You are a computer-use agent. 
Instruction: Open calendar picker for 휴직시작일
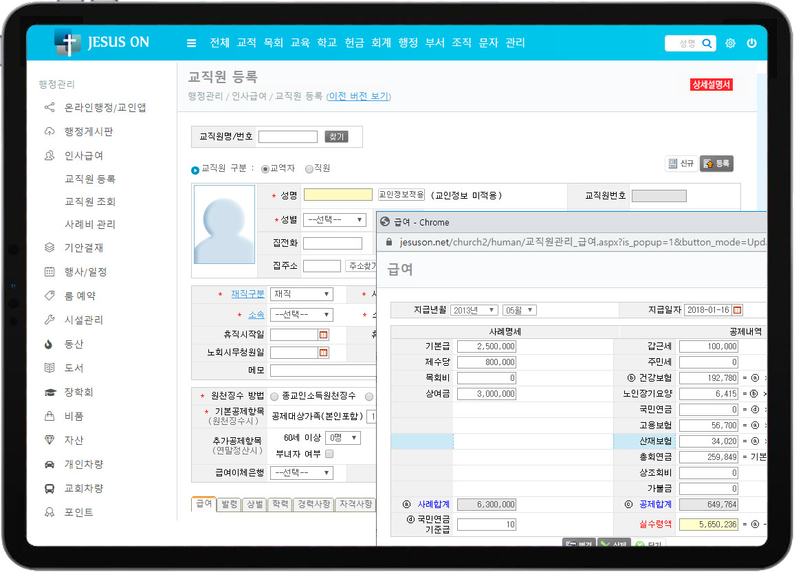[x=323, y=335]
